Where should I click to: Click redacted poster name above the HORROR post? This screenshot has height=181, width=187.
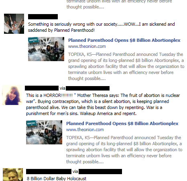coord(42,88)
